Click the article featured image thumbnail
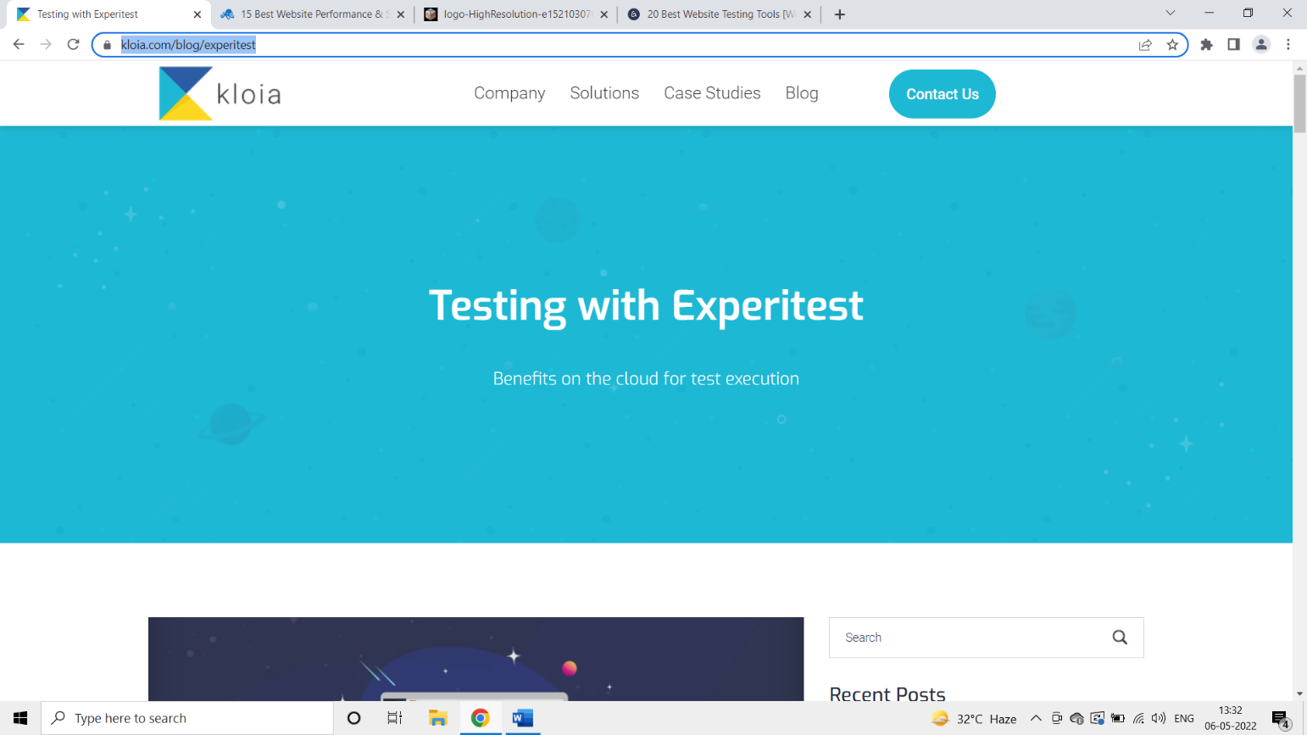Viewport: 1307px width, 735px height. 476,659
